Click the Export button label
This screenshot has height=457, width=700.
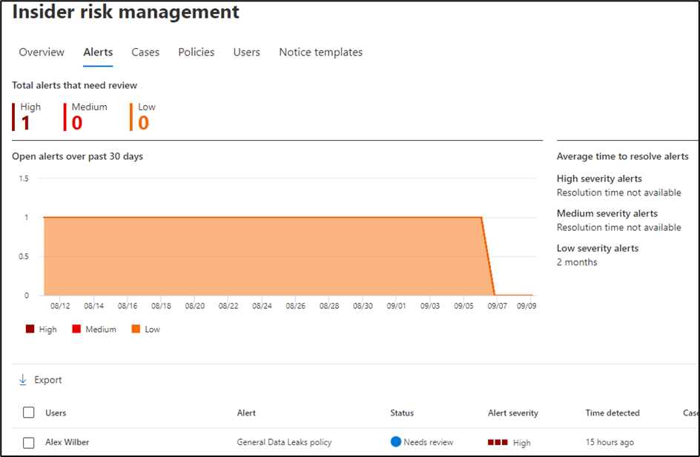point(48,380)
